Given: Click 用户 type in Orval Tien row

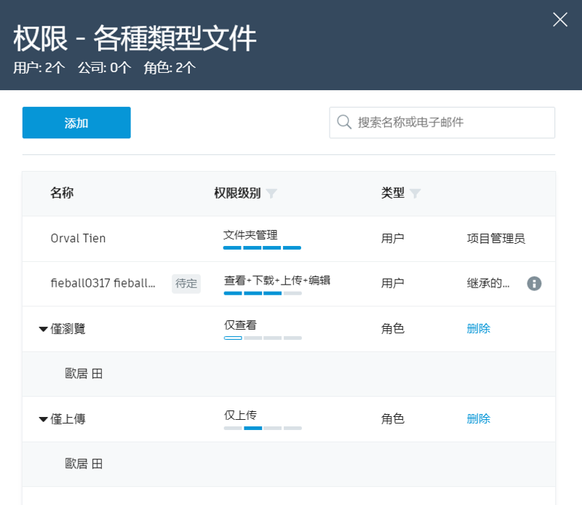Looking at the screenshot, I should [393, 239].
